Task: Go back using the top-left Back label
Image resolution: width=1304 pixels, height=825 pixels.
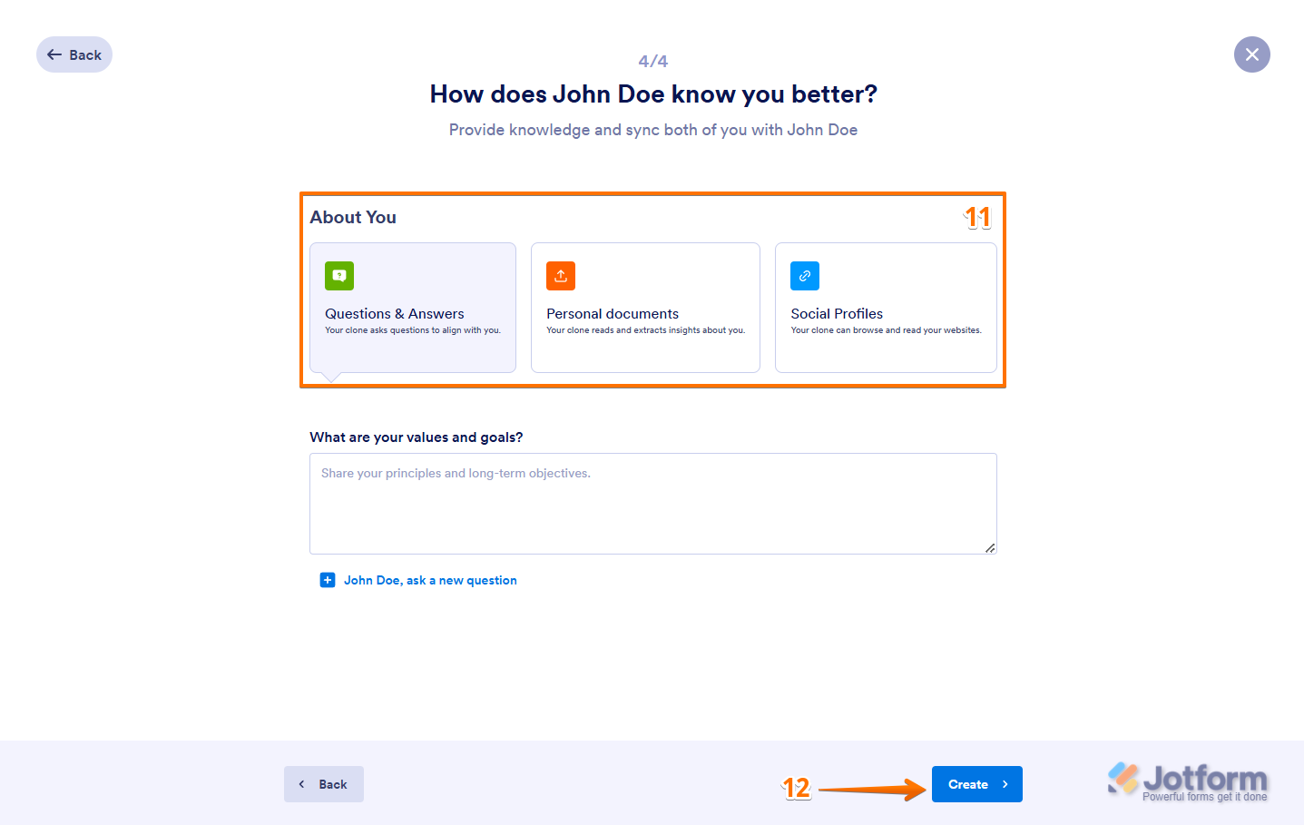Action: (85, 55)
